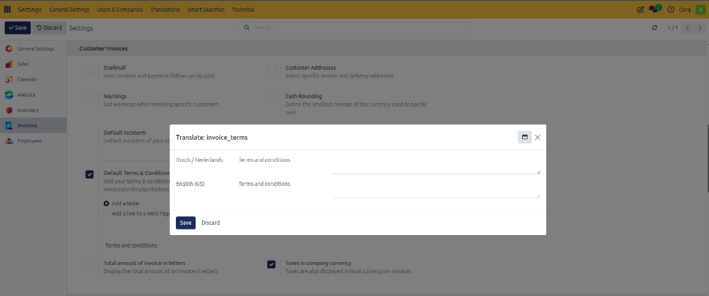The image size is (709, 296).
Task: Select Inventory icon in sidebar
Action: point(9,110)
